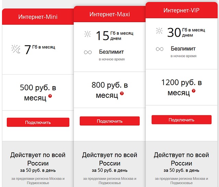Select the Интернет-Mini plan header

(x=38, y=17)
